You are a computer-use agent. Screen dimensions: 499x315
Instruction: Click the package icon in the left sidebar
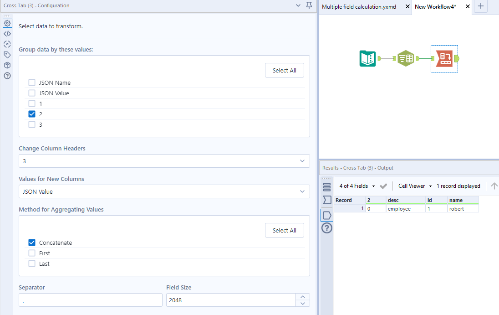point(7,65)
